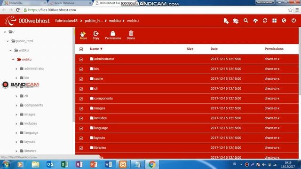The image size is (301, 169).
Task: Sort by the Name column
Action: pyautogui.click(x=96, y=49)
